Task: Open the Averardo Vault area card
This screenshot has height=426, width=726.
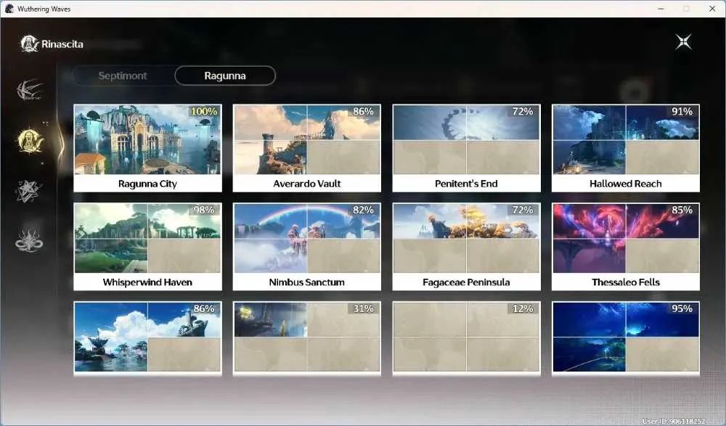Action: tap(307, 148)
